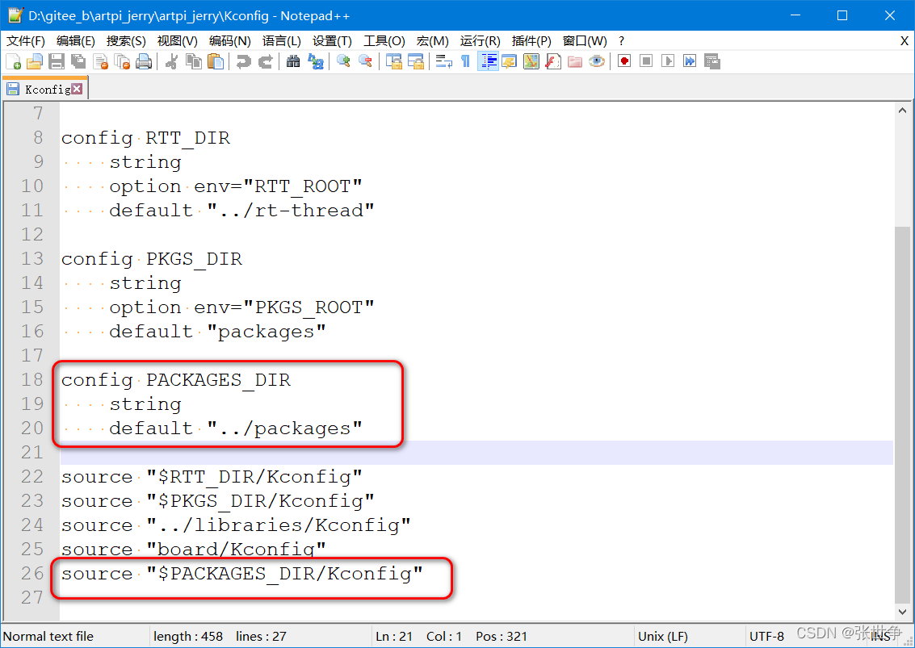
Task: Close the current document via toolbar
Action: 100,61
